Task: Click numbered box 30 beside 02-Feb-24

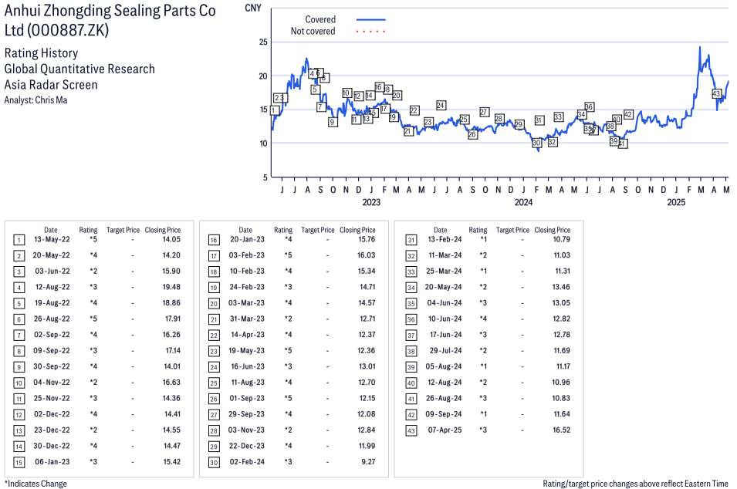Action: 214,463
